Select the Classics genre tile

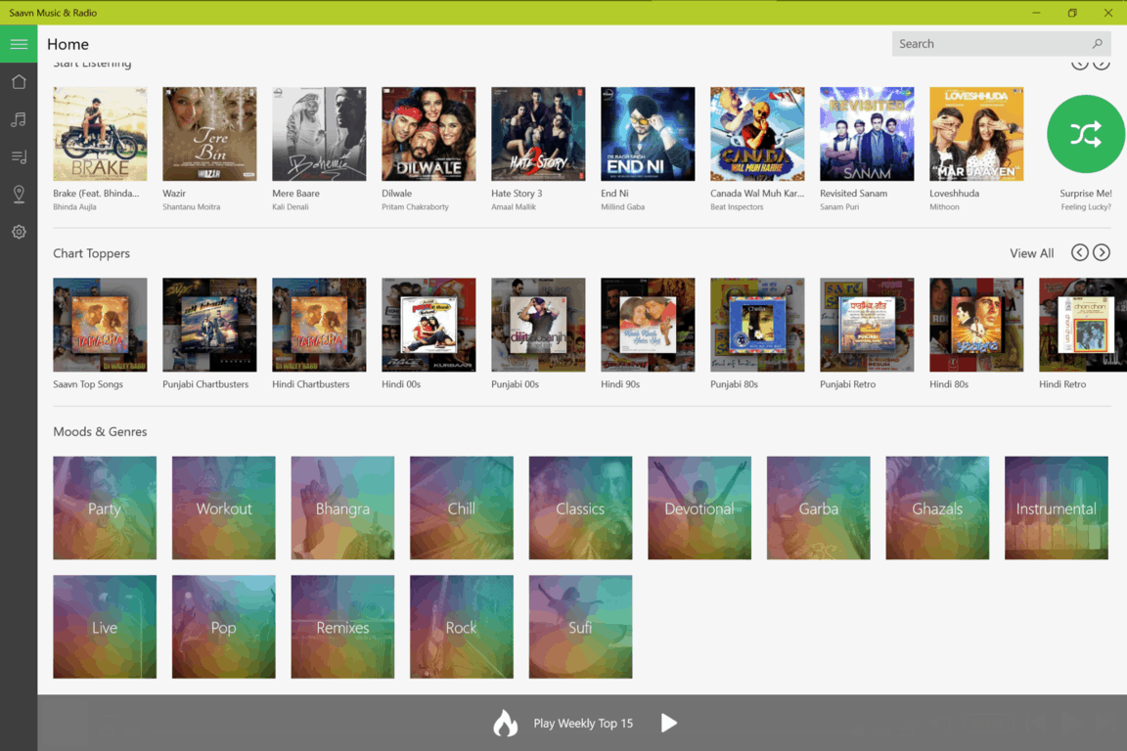(x=581, y=508)
